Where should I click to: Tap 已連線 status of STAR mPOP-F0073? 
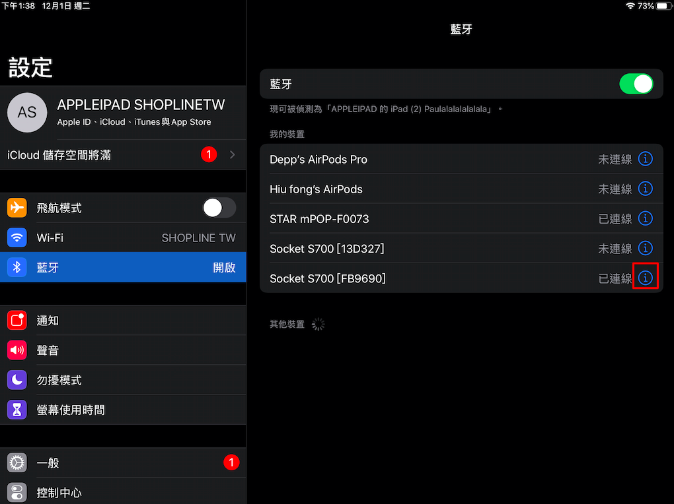[x=615, y=219]
